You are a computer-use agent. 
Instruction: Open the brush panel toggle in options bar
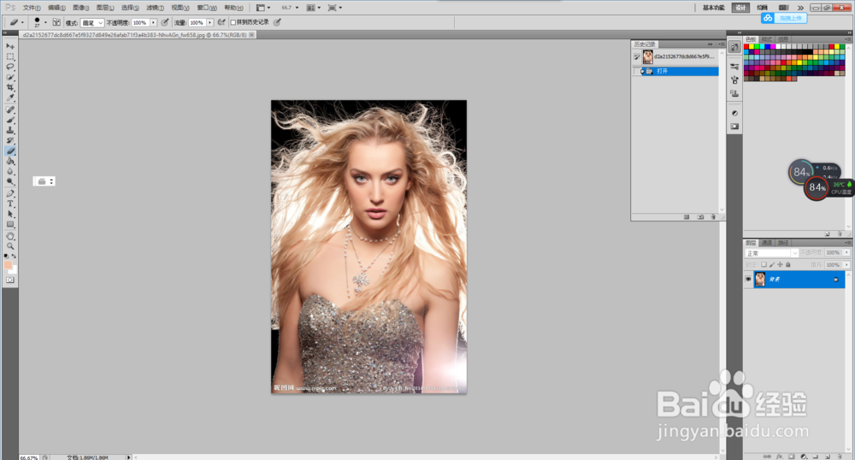[56, 22]
